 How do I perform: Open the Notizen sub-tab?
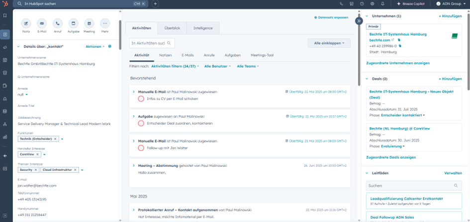pyautogui.click(x=166, y=55)
